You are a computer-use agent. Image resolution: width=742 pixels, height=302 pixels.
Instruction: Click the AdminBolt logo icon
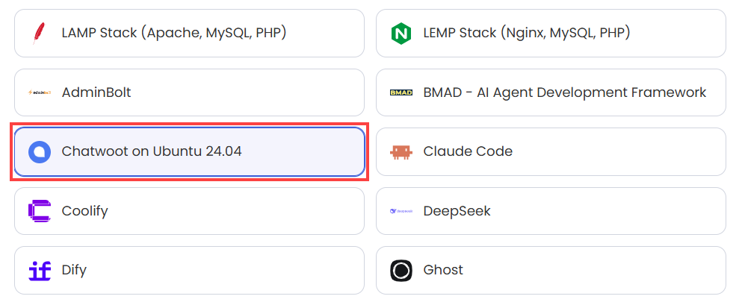(40, 92)
